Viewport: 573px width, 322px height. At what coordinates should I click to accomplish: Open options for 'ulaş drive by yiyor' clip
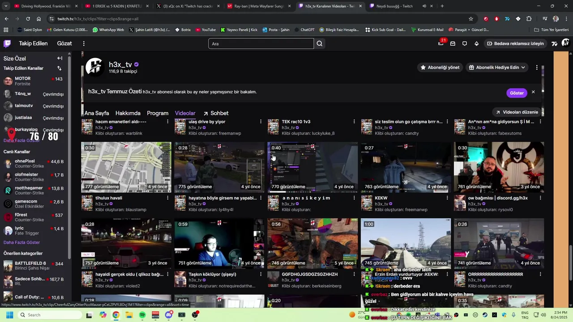tap(261, 122)
